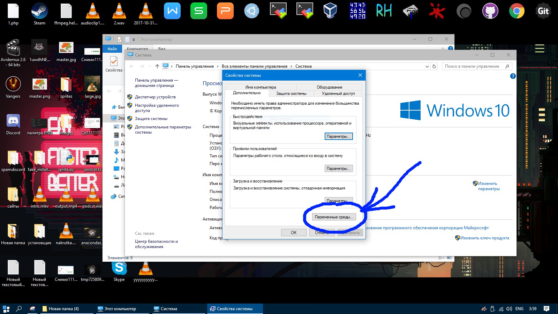Image resolution: width=558 pixels, height=314 pixels.
Task: Close the Свойства системы dialog
Action: tap(360, 75)
